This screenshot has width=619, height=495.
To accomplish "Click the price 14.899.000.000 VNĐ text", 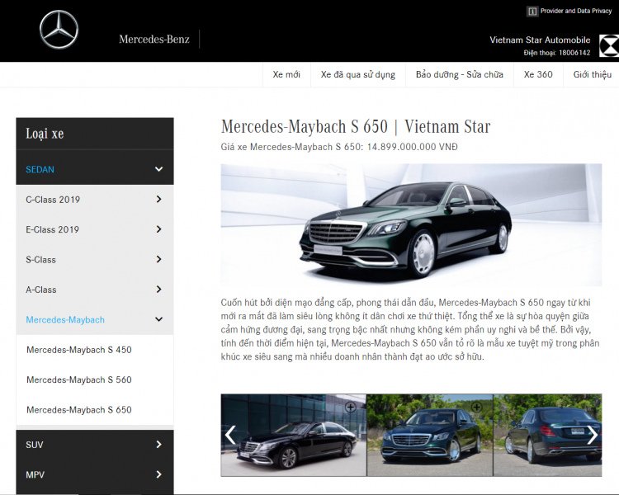I will (412, 147).
